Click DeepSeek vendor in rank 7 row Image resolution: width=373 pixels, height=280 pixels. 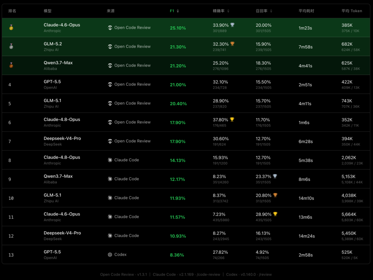(53, 144)
